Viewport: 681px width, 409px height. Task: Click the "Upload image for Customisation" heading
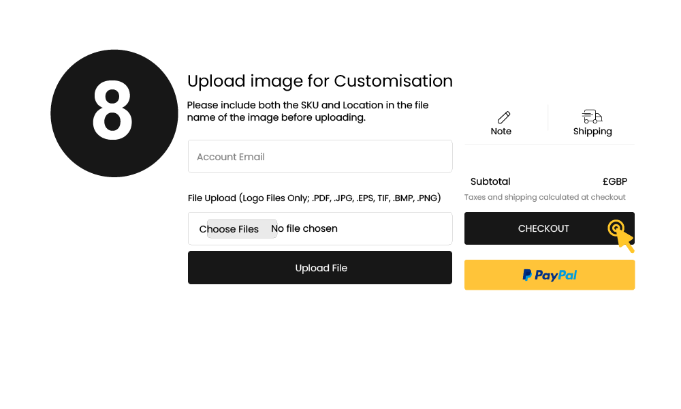[x=320, y=81]
